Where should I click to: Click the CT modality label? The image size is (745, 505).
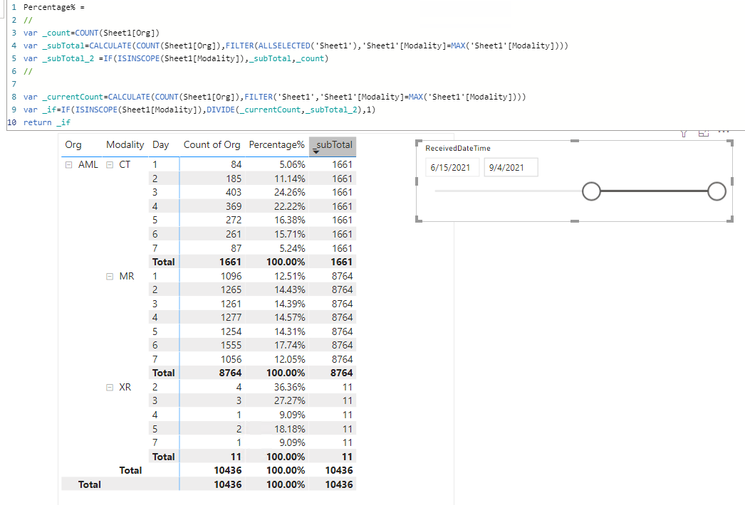(x=125, y=165)
